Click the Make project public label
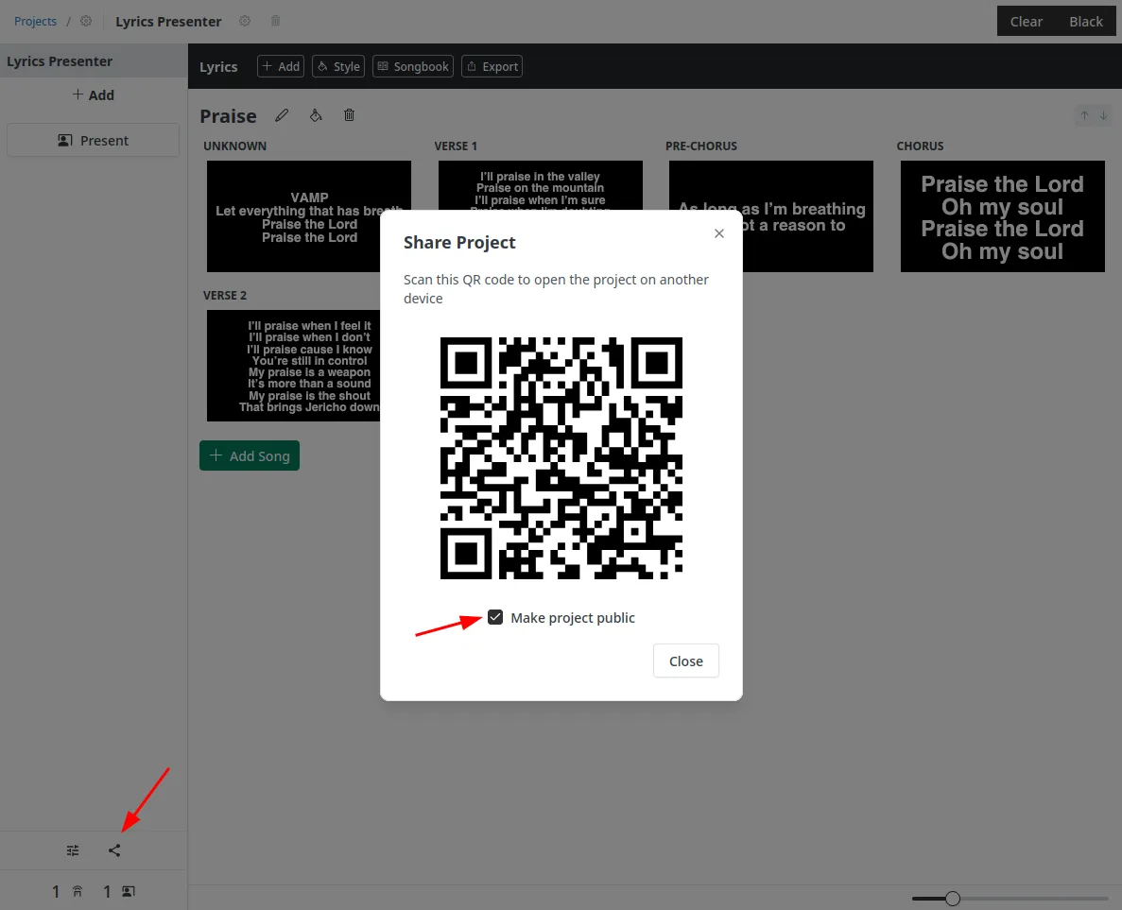The image size is (1122, 910). pyautogui.click(x=573, y=617)
